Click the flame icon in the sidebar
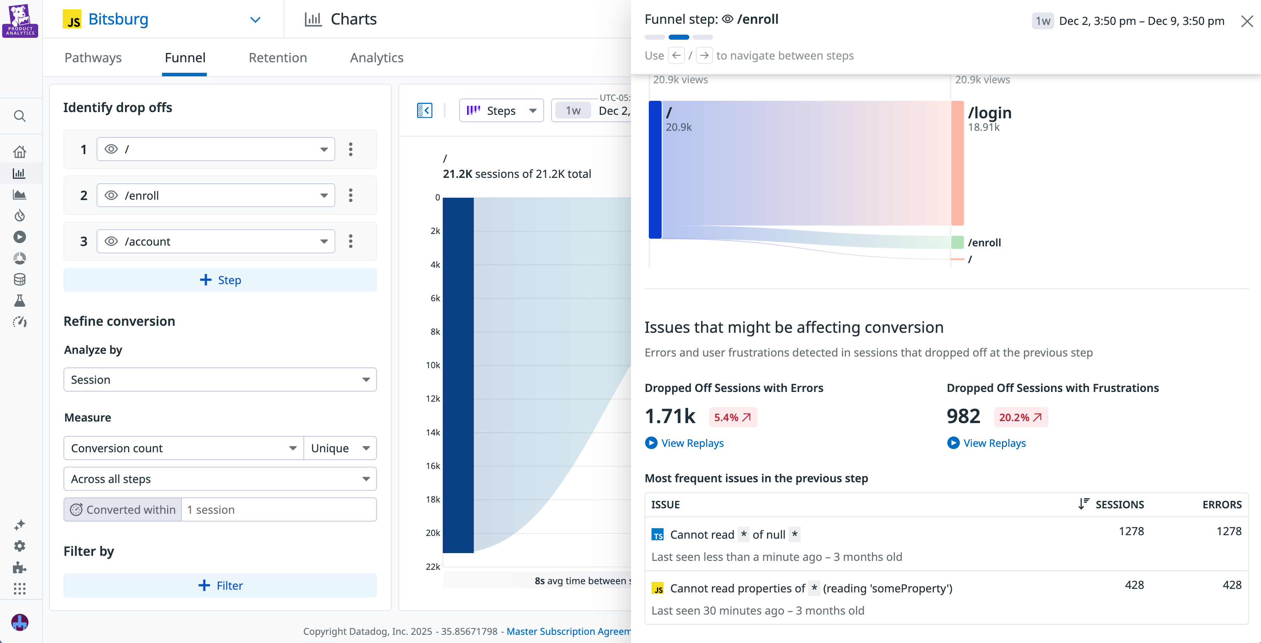 click(19, 216)
